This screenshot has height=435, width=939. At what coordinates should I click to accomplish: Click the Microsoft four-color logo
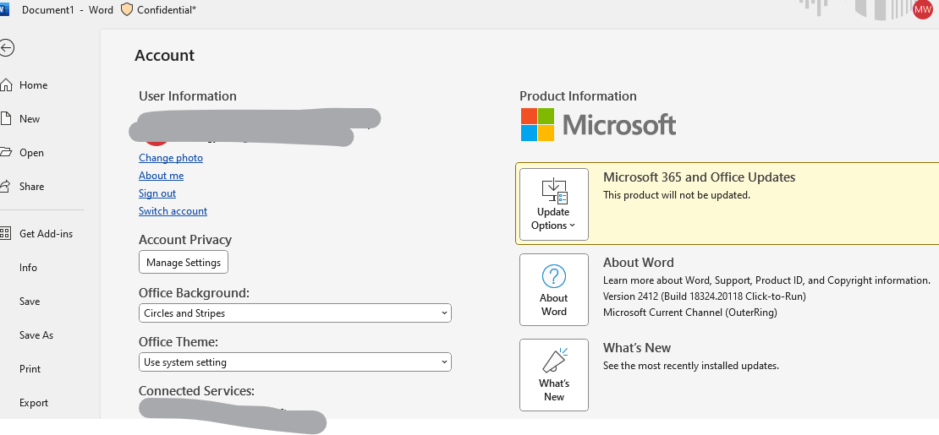[537, 124]
